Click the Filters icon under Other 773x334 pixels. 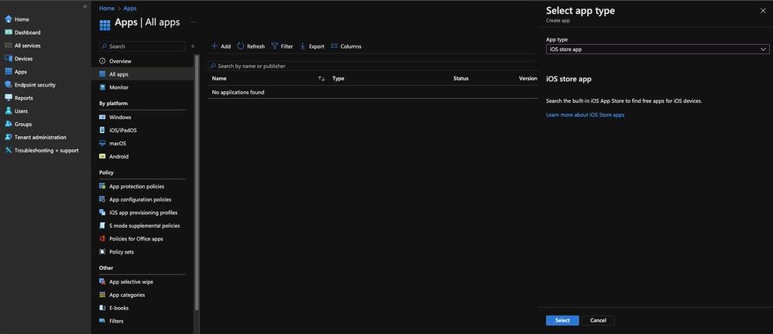[x=102, y=321]
